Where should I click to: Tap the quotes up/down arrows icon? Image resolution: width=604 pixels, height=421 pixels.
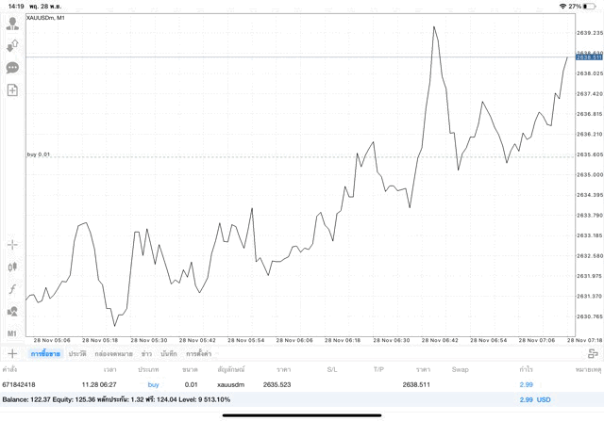[12, 45]
